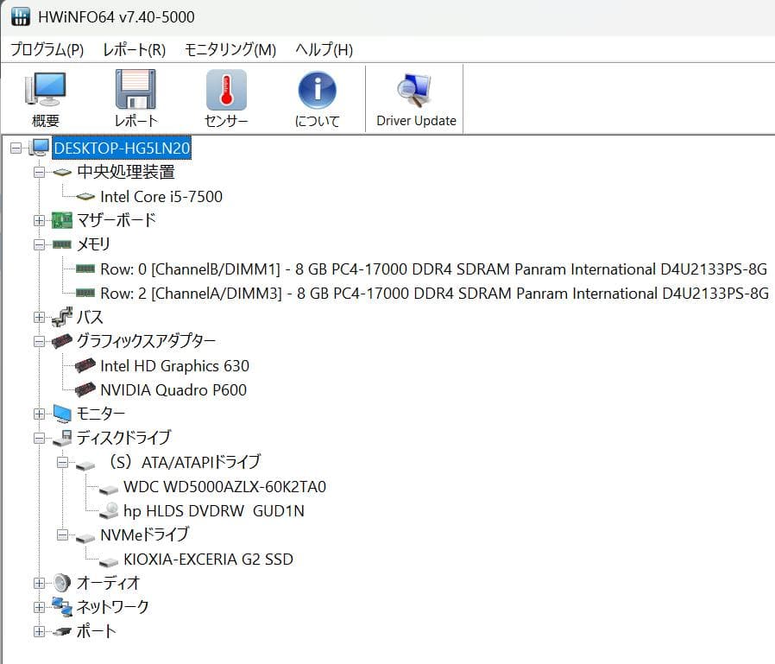The height and width of the screenshot is (664, 775).
Task: Collapse the メモリ branch
Action: [x=38, y=244]
